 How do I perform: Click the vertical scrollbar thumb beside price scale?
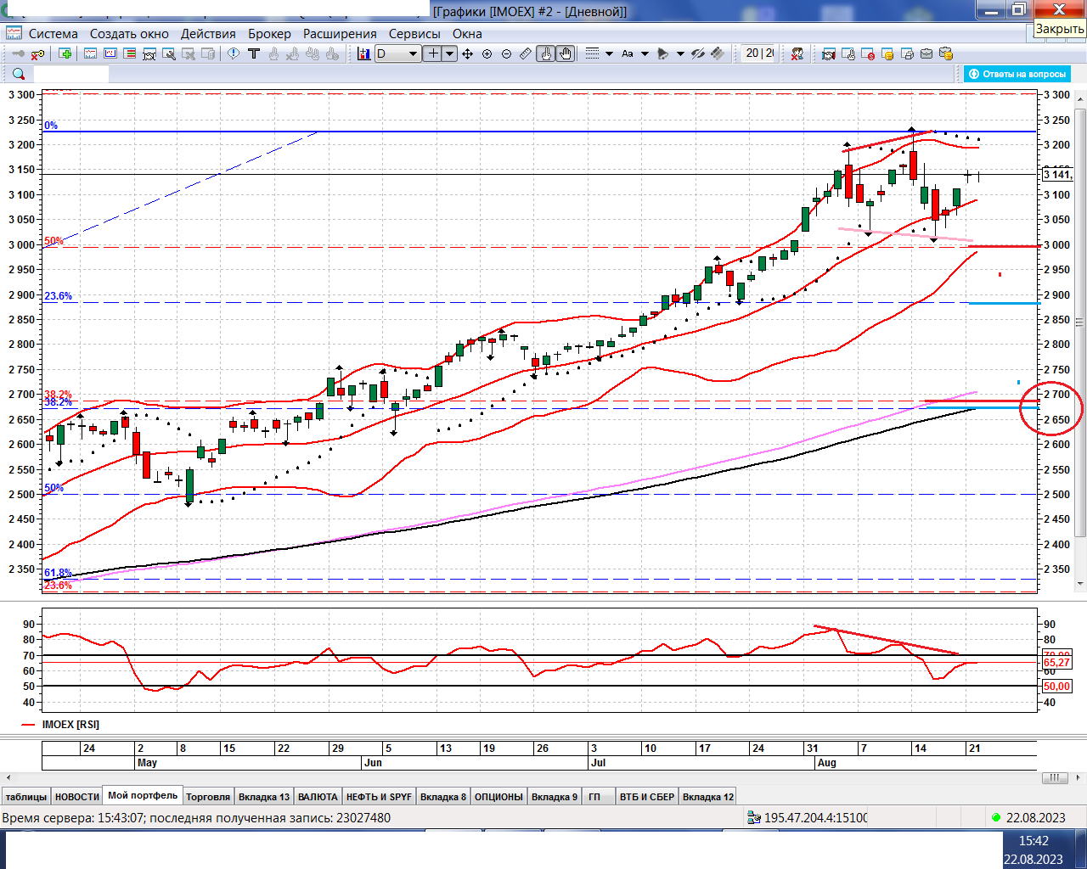pos(1080,322)
